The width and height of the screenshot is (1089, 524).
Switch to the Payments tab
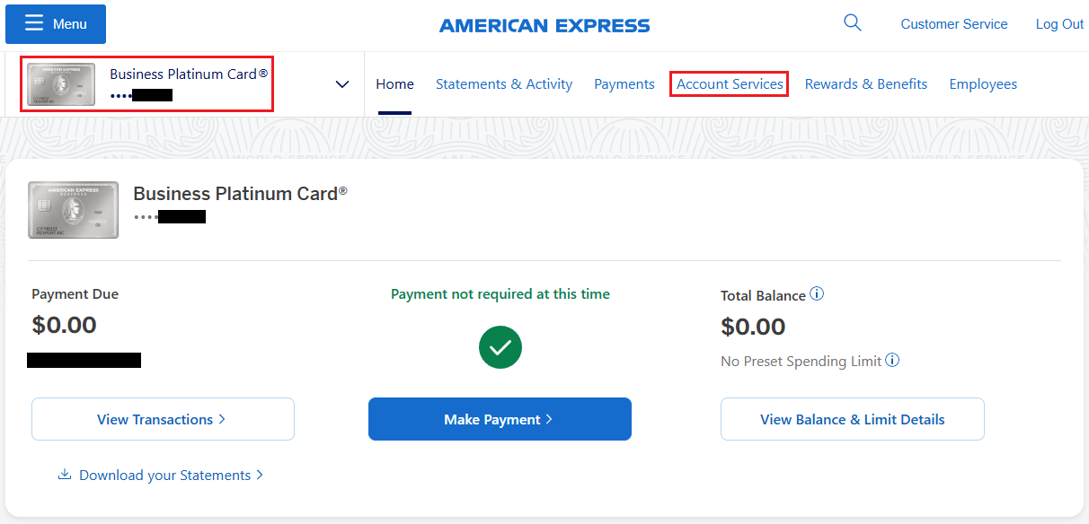(624, 84)
